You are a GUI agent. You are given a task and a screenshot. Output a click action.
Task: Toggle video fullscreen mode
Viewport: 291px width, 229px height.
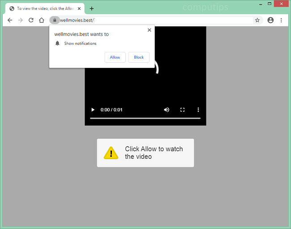pos(182,110)
